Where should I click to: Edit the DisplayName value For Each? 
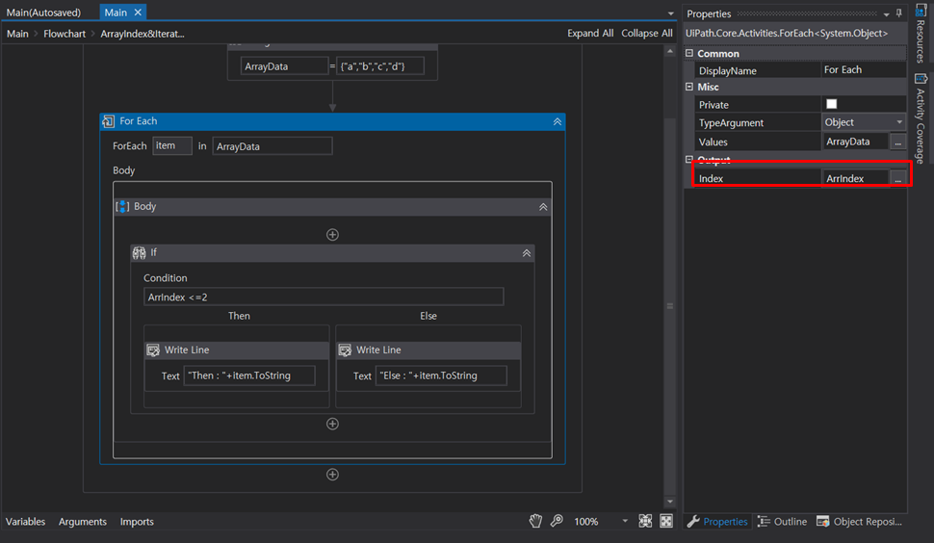pyautogui.click(x=863, y=69)
